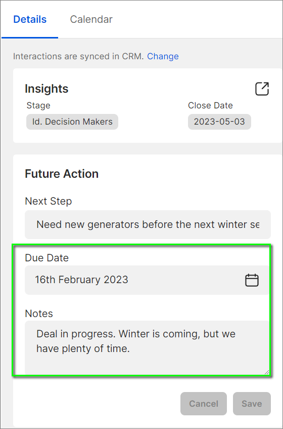Image resolution: width=283 pixels, height=429 pixels.
Task: Select the Details tab
Action: (30, 19)
